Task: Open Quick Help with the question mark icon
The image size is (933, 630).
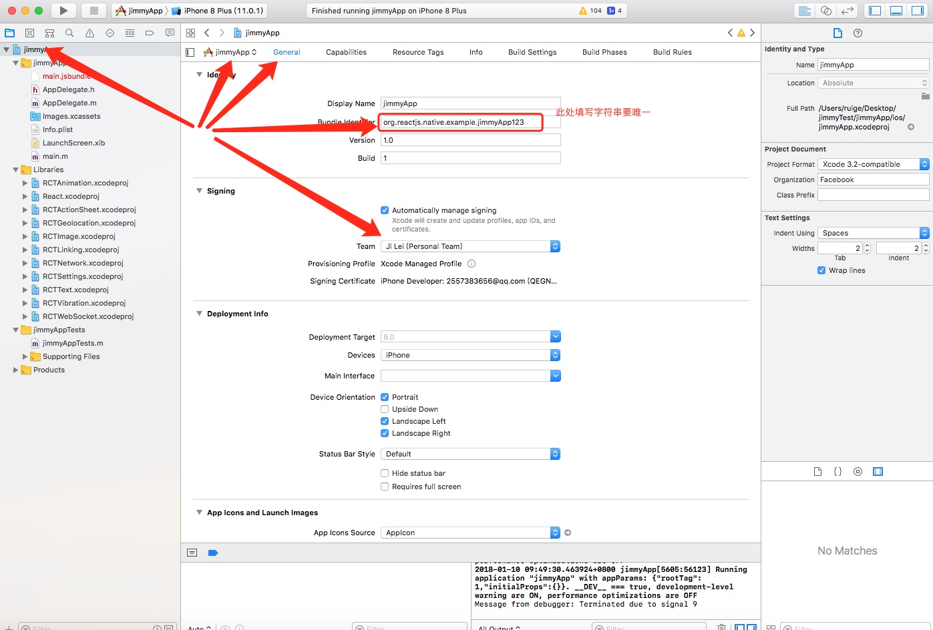Action: point(858,32)
